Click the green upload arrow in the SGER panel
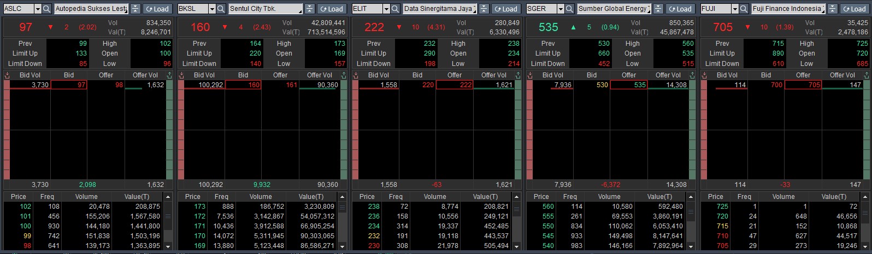 point(692,75)
